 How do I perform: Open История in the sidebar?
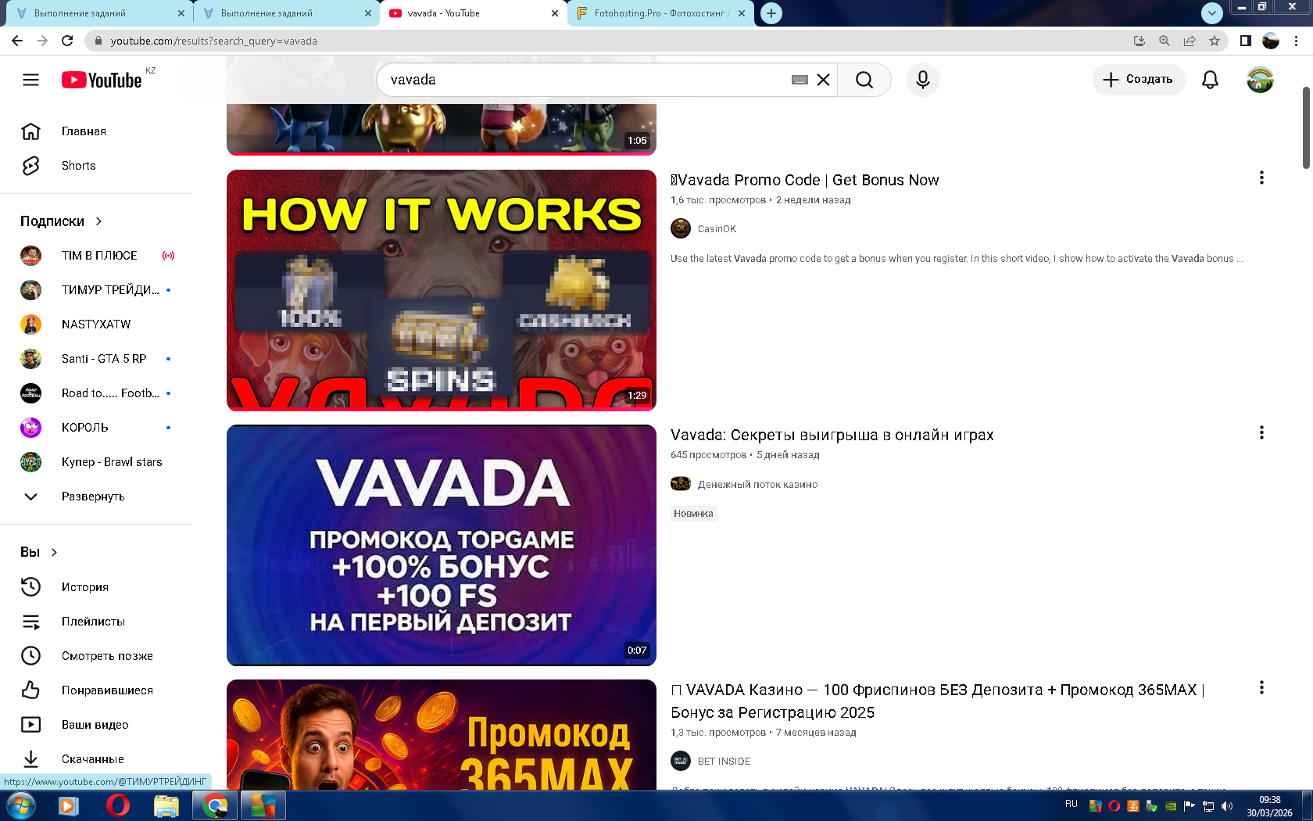[x=96, y=587]
